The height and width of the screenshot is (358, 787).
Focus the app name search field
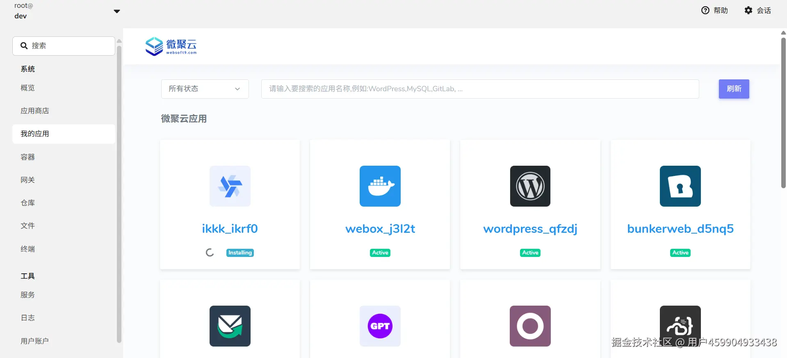click(x=480, y=89)
